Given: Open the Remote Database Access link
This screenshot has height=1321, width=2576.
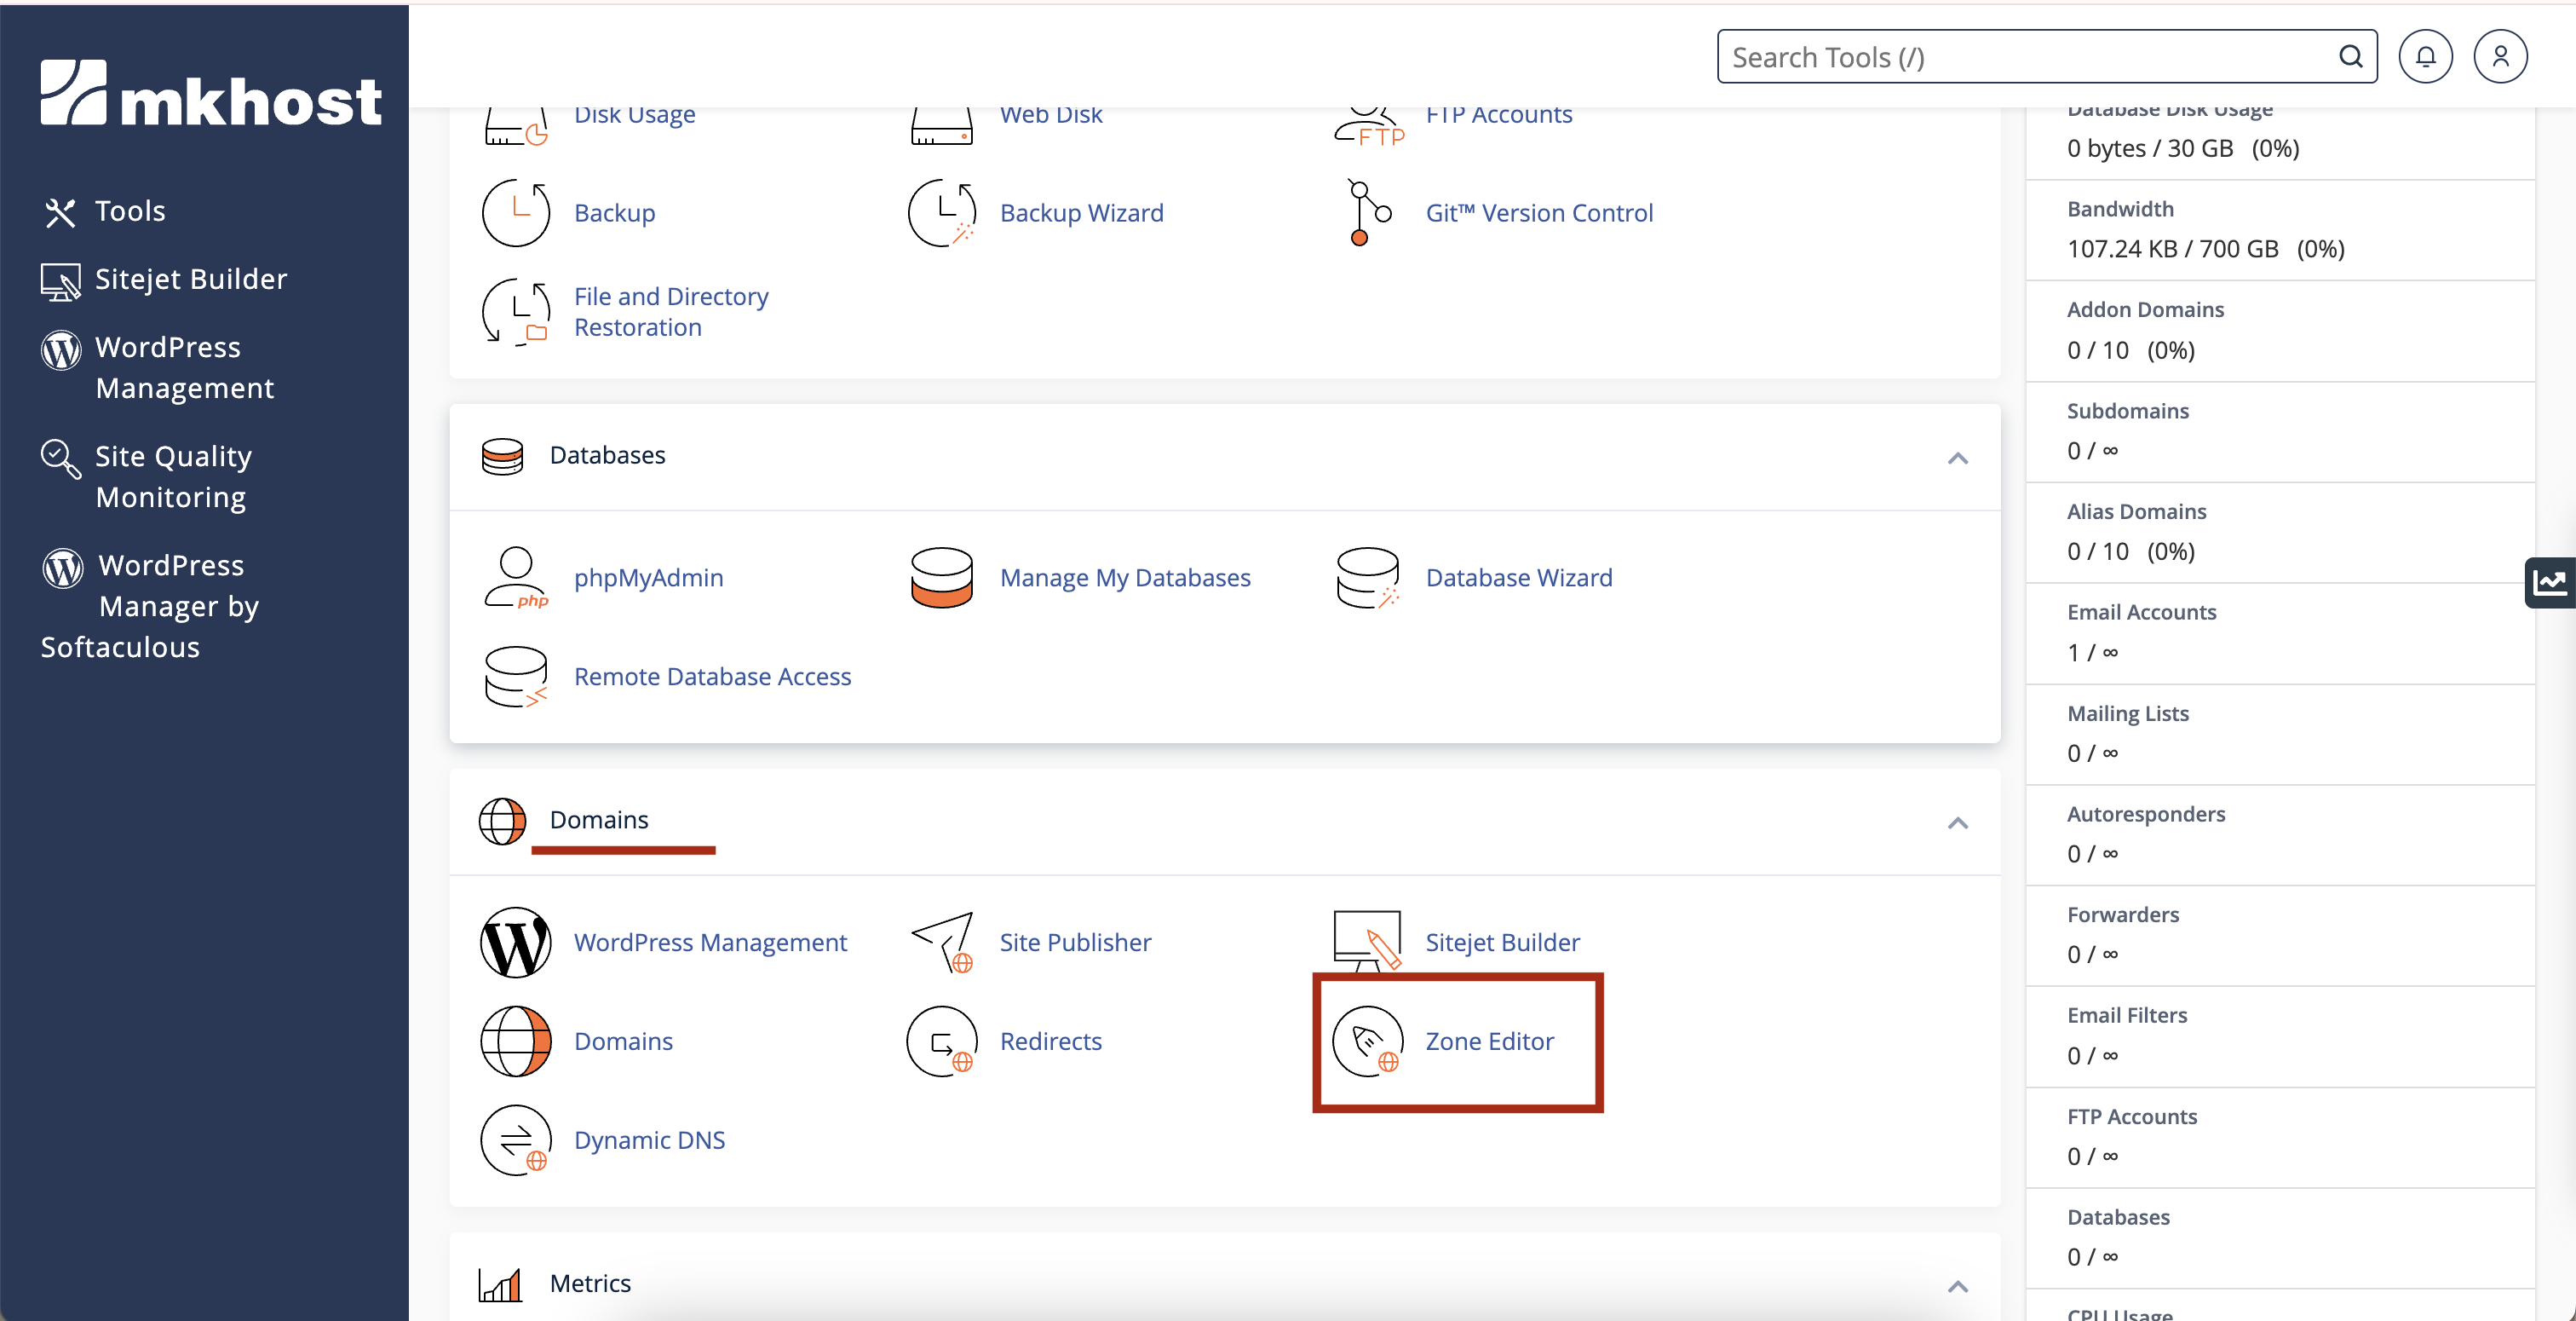Looking at the screenshot, I should pyautogui.click(x=712, y=677).
